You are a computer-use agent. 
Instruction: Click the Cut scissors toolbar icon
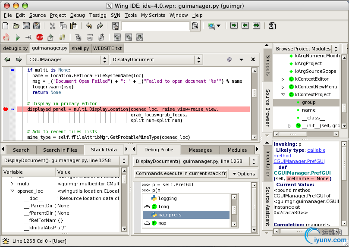[52, 26]
